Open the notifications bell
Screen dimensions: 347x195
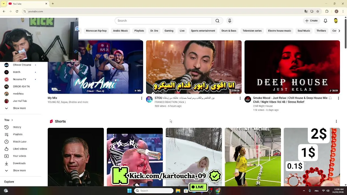pos(326,21)
